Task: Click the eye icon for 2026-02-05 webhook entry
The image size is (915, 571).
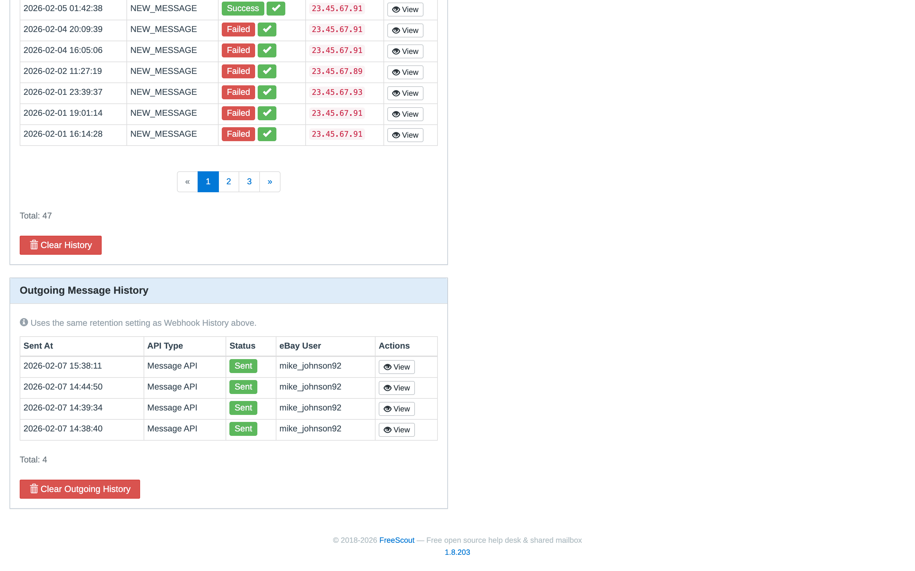Action: click(396, 9)
